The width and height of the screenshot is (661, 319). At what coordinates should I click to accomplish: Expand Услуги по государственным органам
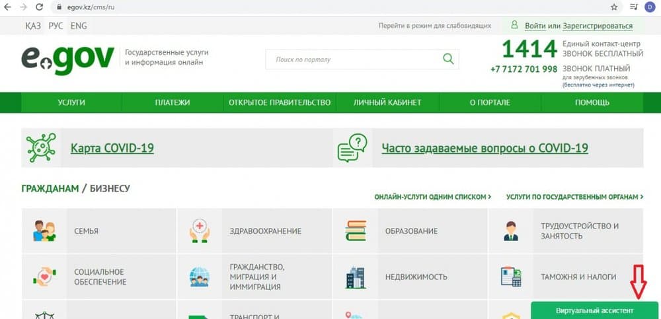574,197
